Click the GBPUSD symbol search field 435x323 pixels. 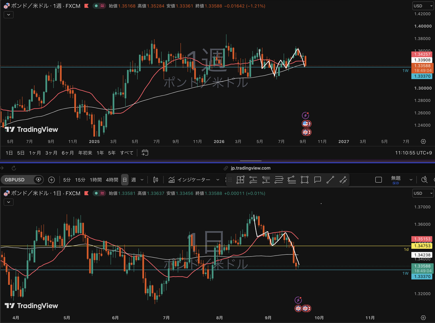pos(22,180)
